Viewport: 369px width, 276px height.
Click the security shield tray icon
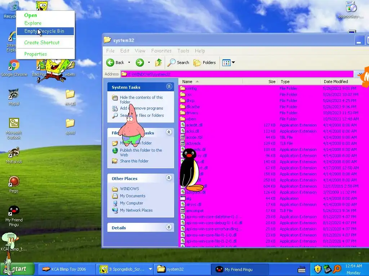tap(318, 269)
